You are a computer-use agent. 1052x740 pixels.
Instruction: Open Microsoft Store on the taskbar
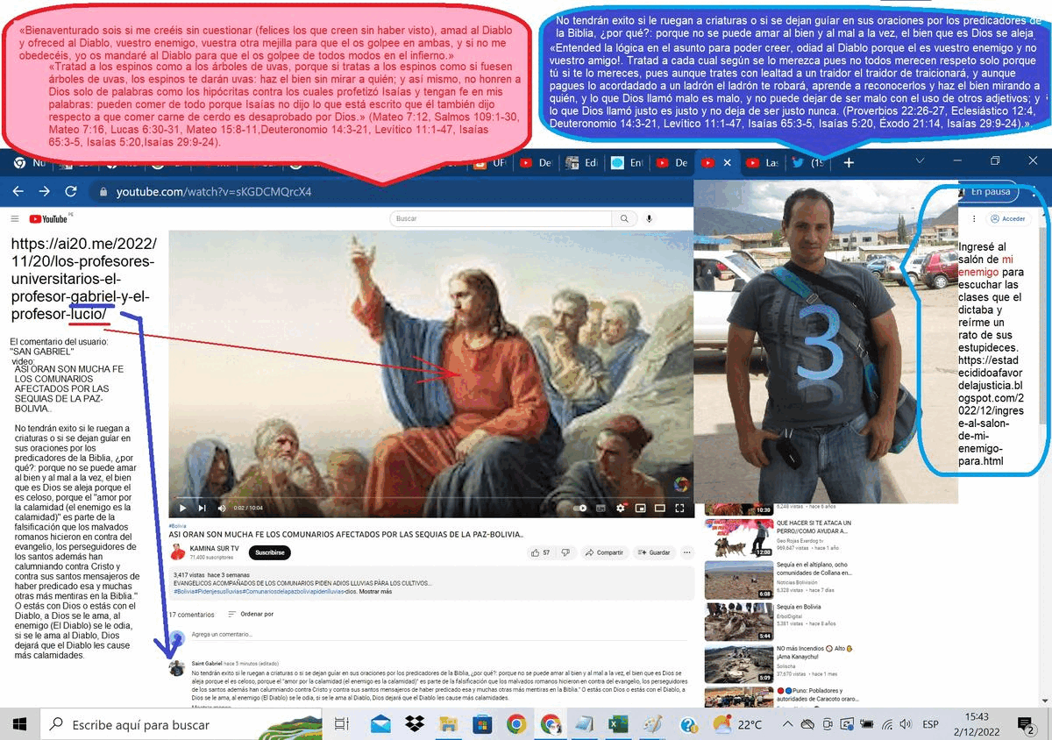pos(481,724)
